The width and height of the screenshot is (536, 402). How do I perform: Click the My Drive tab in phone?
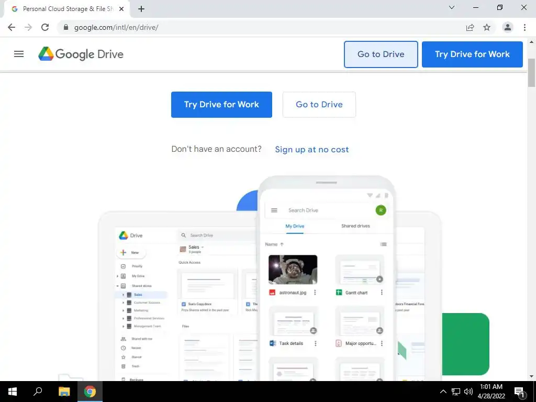coord(295,226)
